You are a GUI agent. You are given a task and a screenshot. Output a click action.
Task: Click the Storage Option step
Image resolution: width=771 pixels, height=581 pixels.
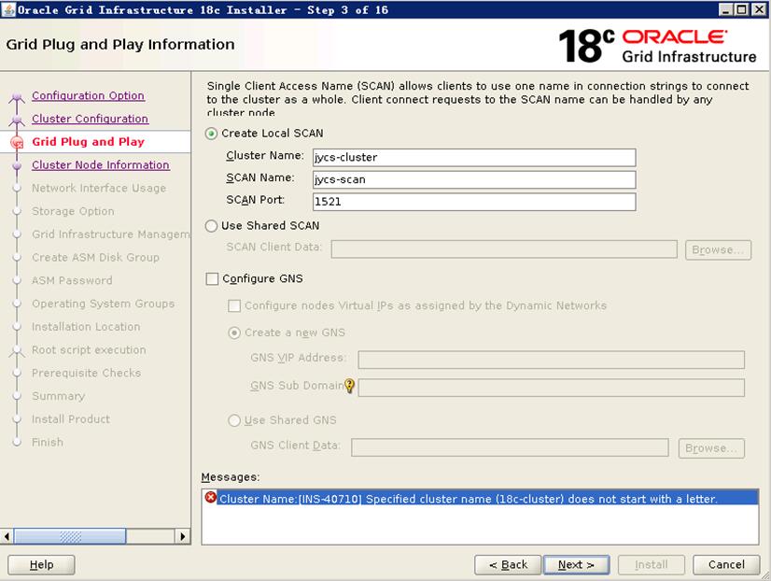click(73, 211)
